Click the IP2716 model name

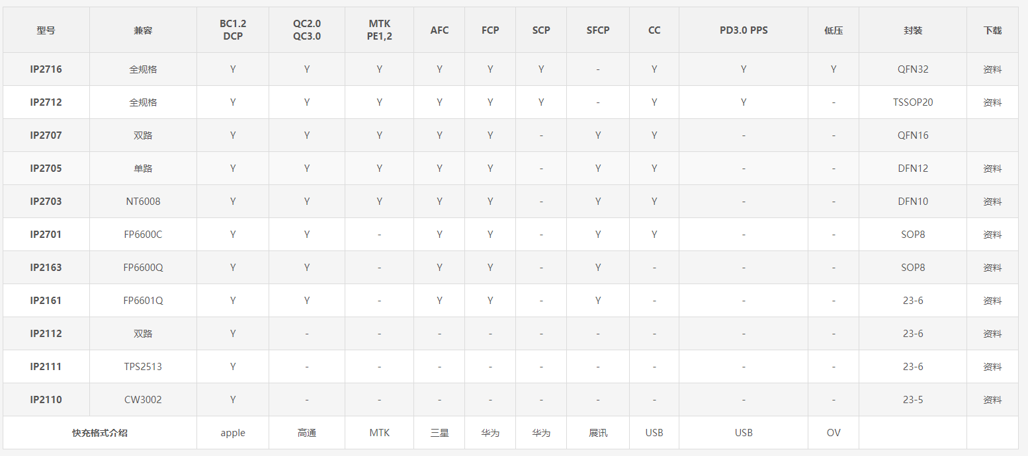[46, 69]
